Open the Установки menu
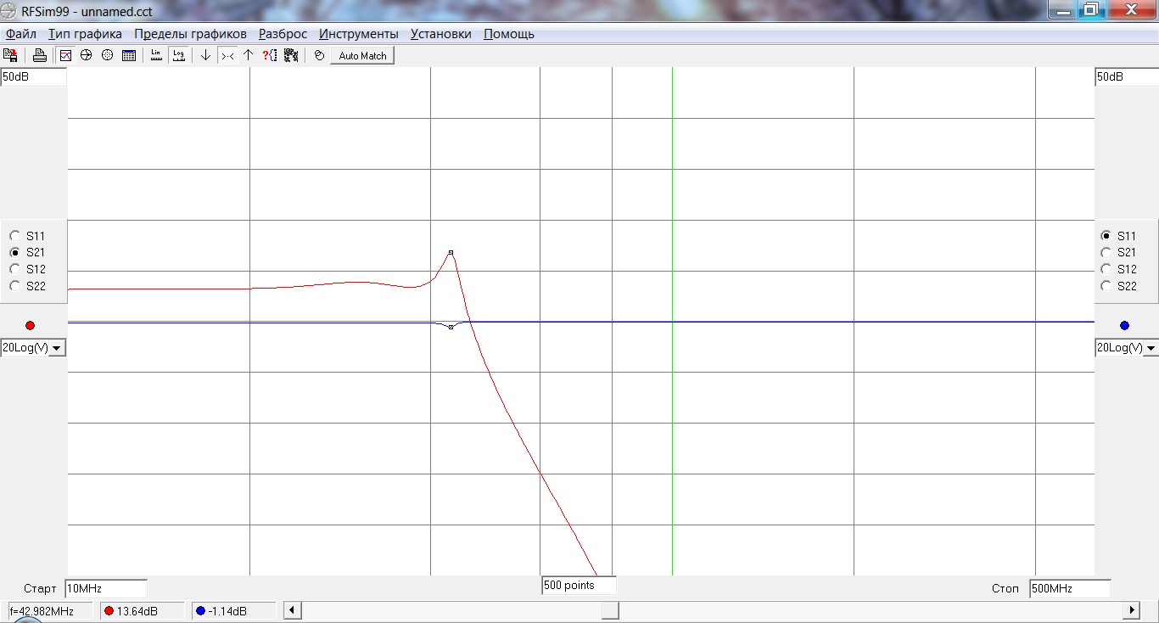Screen dimensions: 1159x623 [x=440, y=34]
